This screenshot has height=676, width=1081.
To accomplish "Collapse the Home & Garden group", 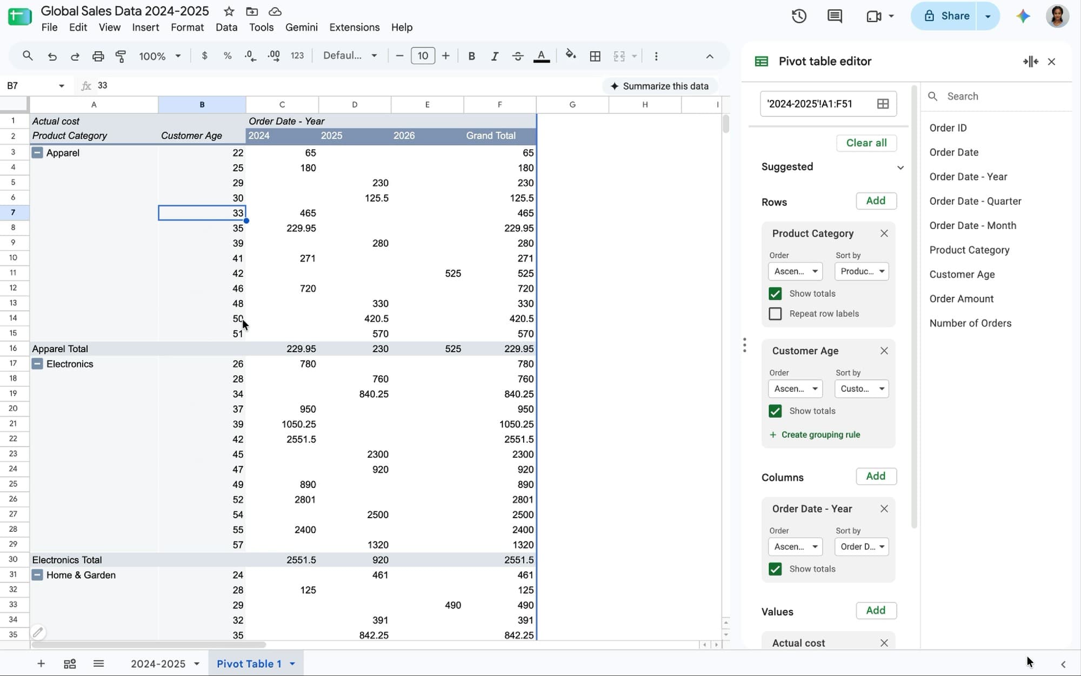I will pos(37,575).
